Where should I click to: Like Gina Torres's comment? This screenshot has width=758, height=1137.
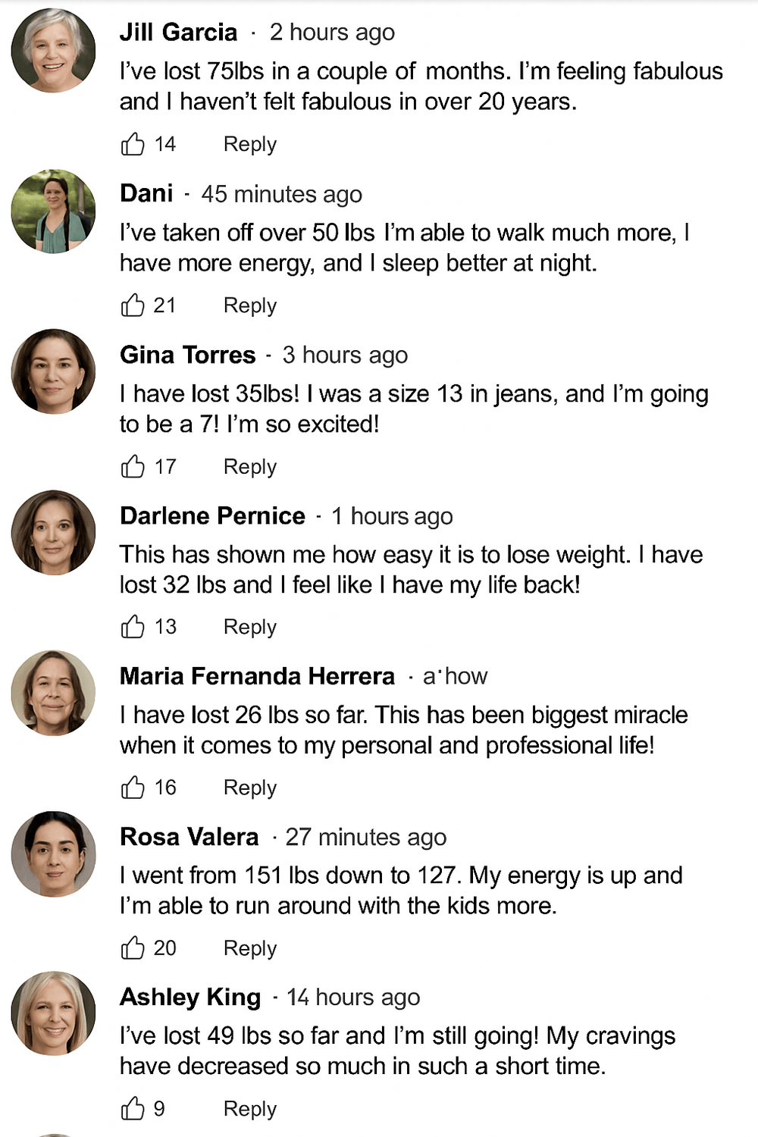(x=133, y=466)
